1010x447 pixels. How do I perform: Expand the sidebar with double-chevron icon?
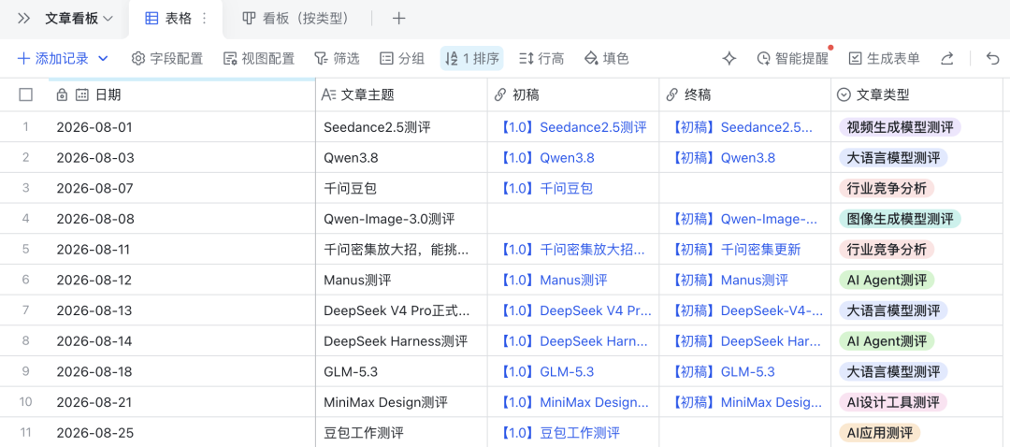click(x=23, y=19)
